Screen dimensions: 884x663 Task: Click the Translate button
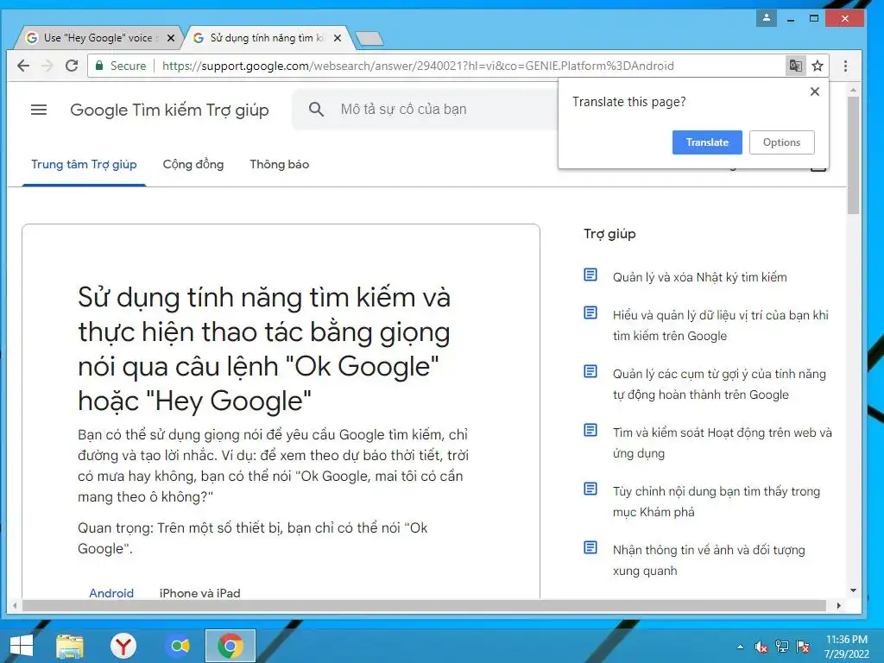coord(707,142)
